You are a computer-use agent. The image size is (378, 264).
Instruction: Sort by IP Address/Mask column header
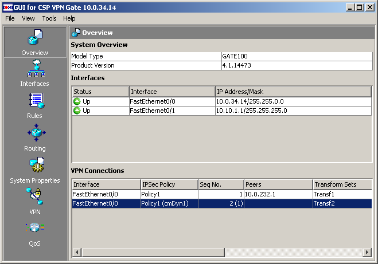(293, 92)
